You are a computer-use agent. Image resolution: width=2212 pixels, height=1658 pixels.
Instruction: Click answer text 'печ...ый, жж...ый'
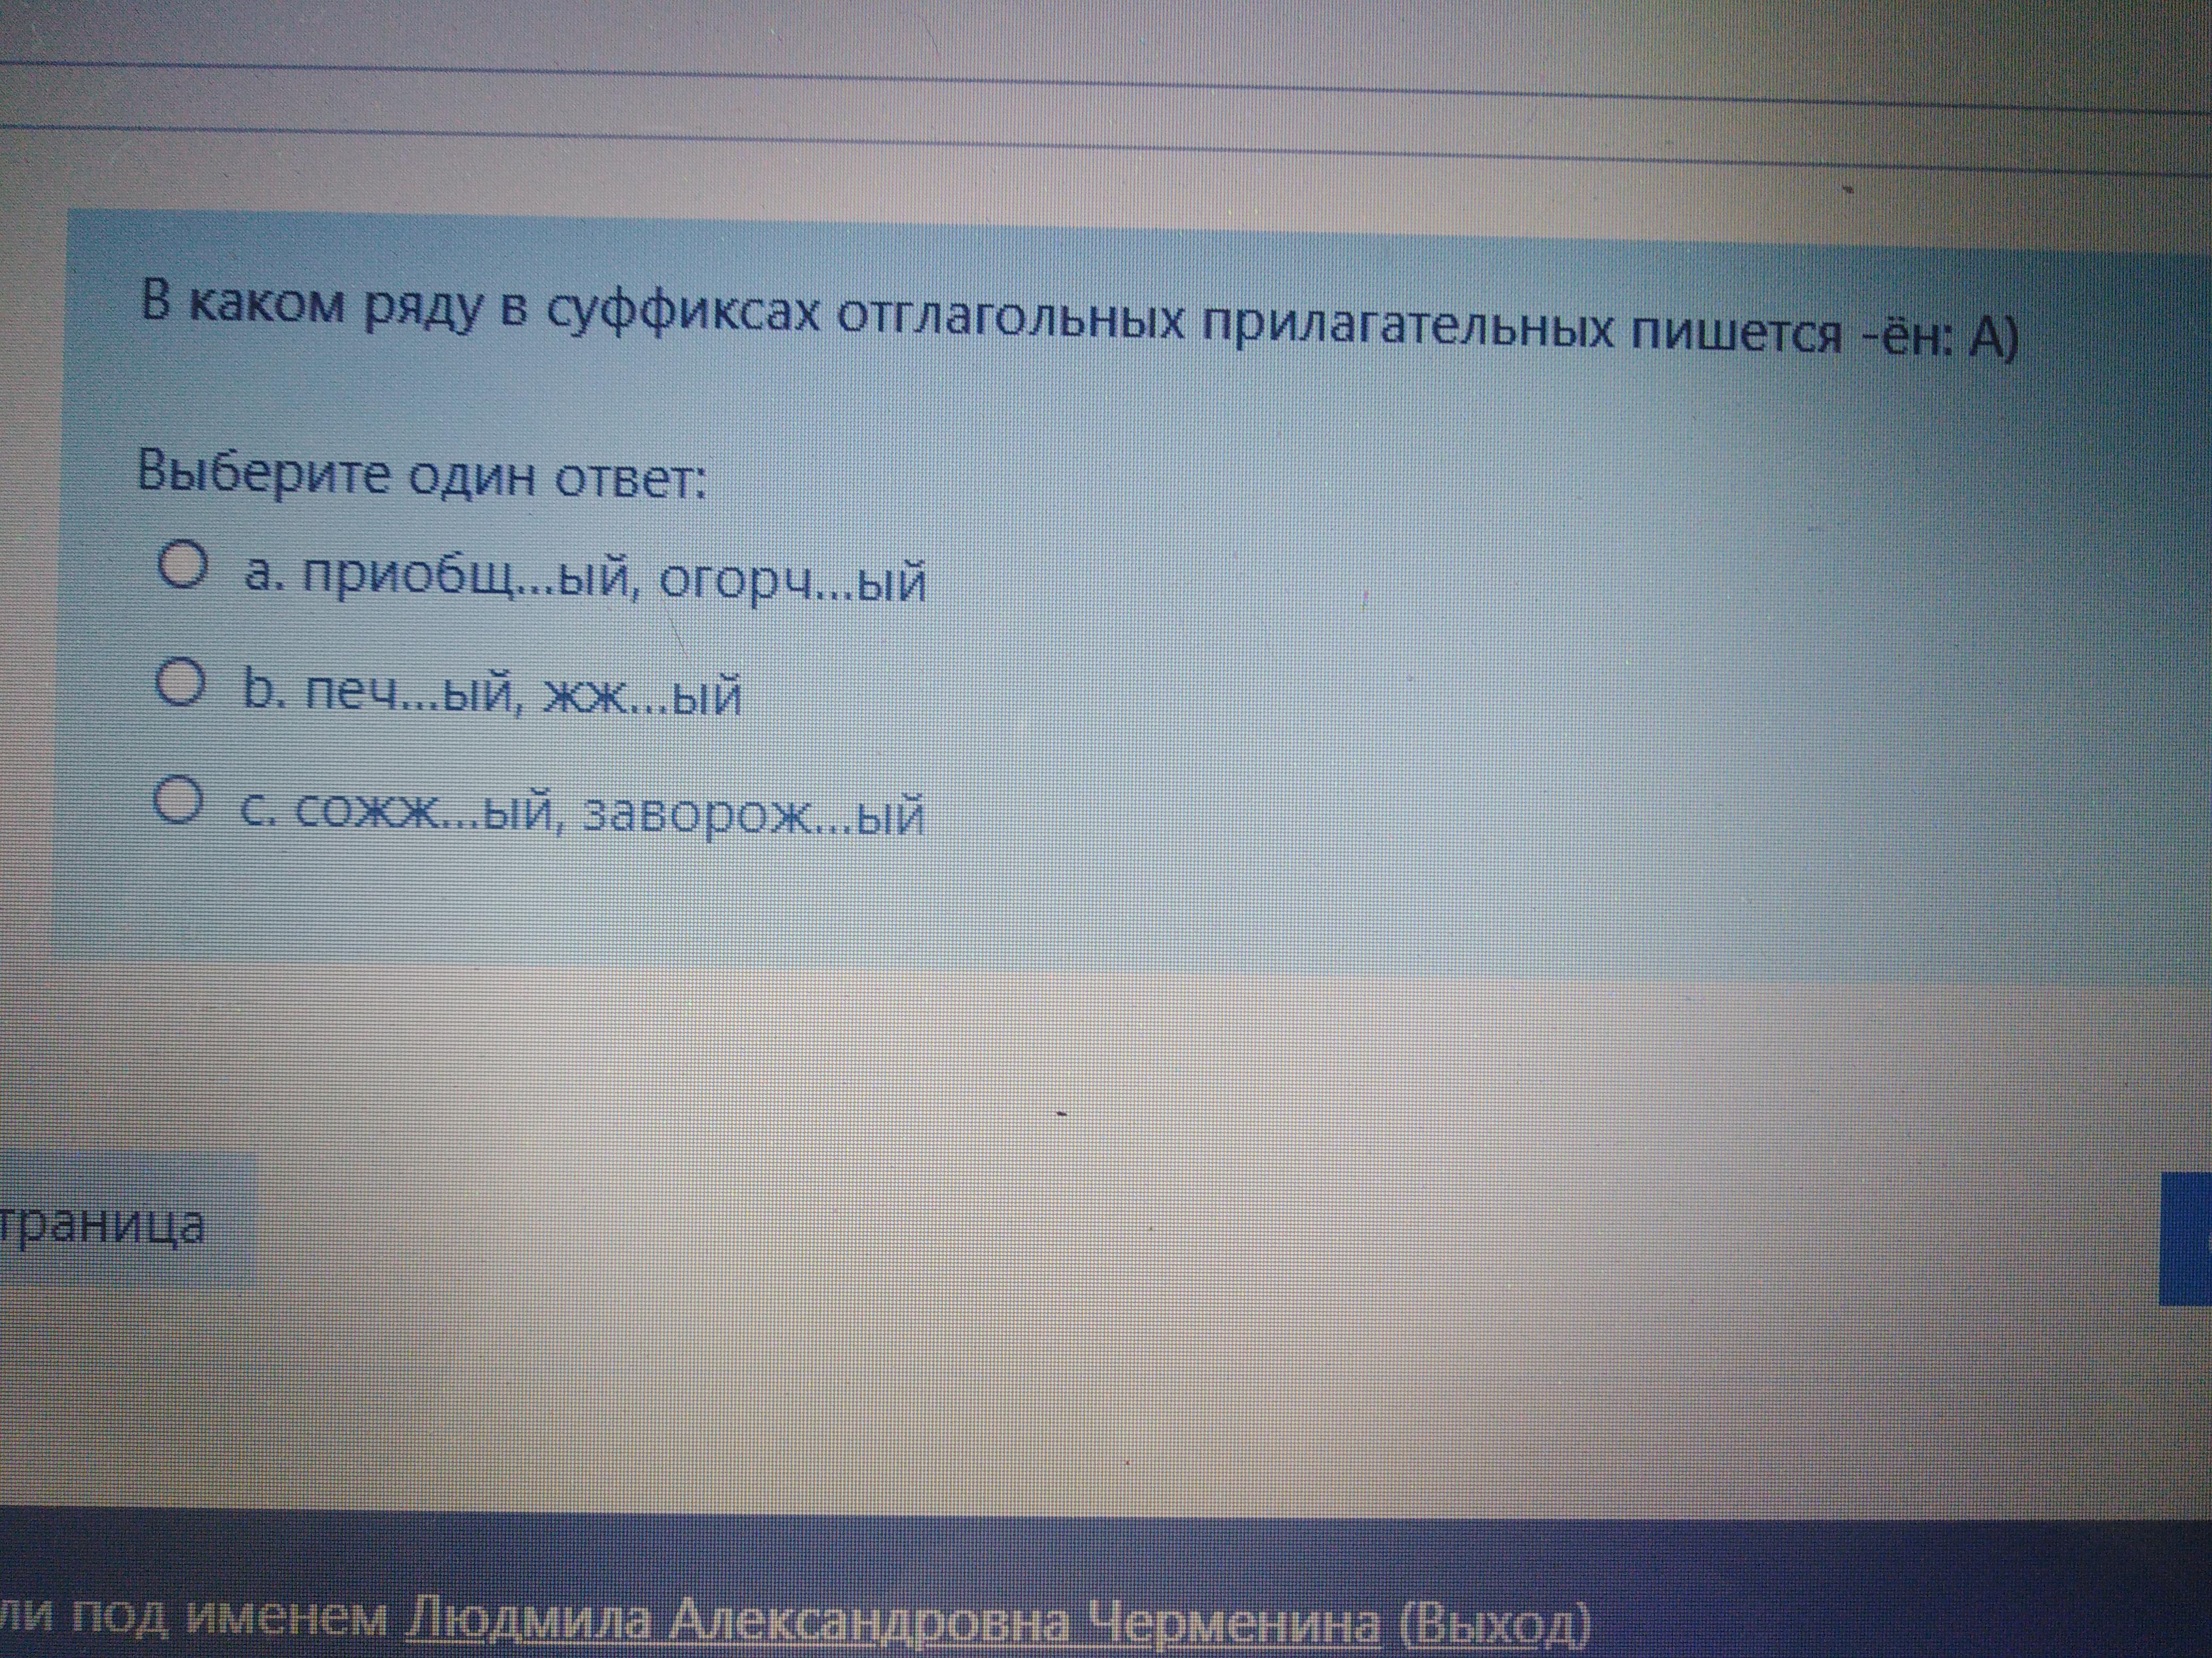[522, 695]
